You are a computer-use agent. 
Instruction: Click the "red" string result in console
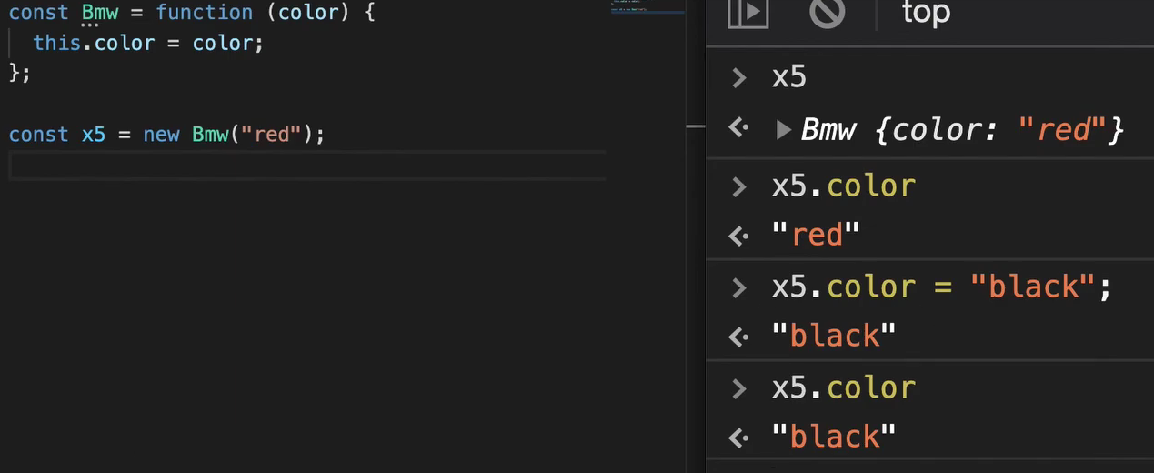click(816, 236)
